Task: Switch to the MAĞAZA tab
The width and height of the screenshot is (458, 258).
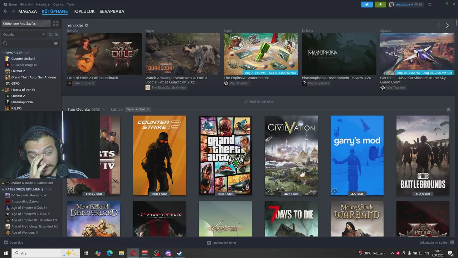Action: [28, 11]
